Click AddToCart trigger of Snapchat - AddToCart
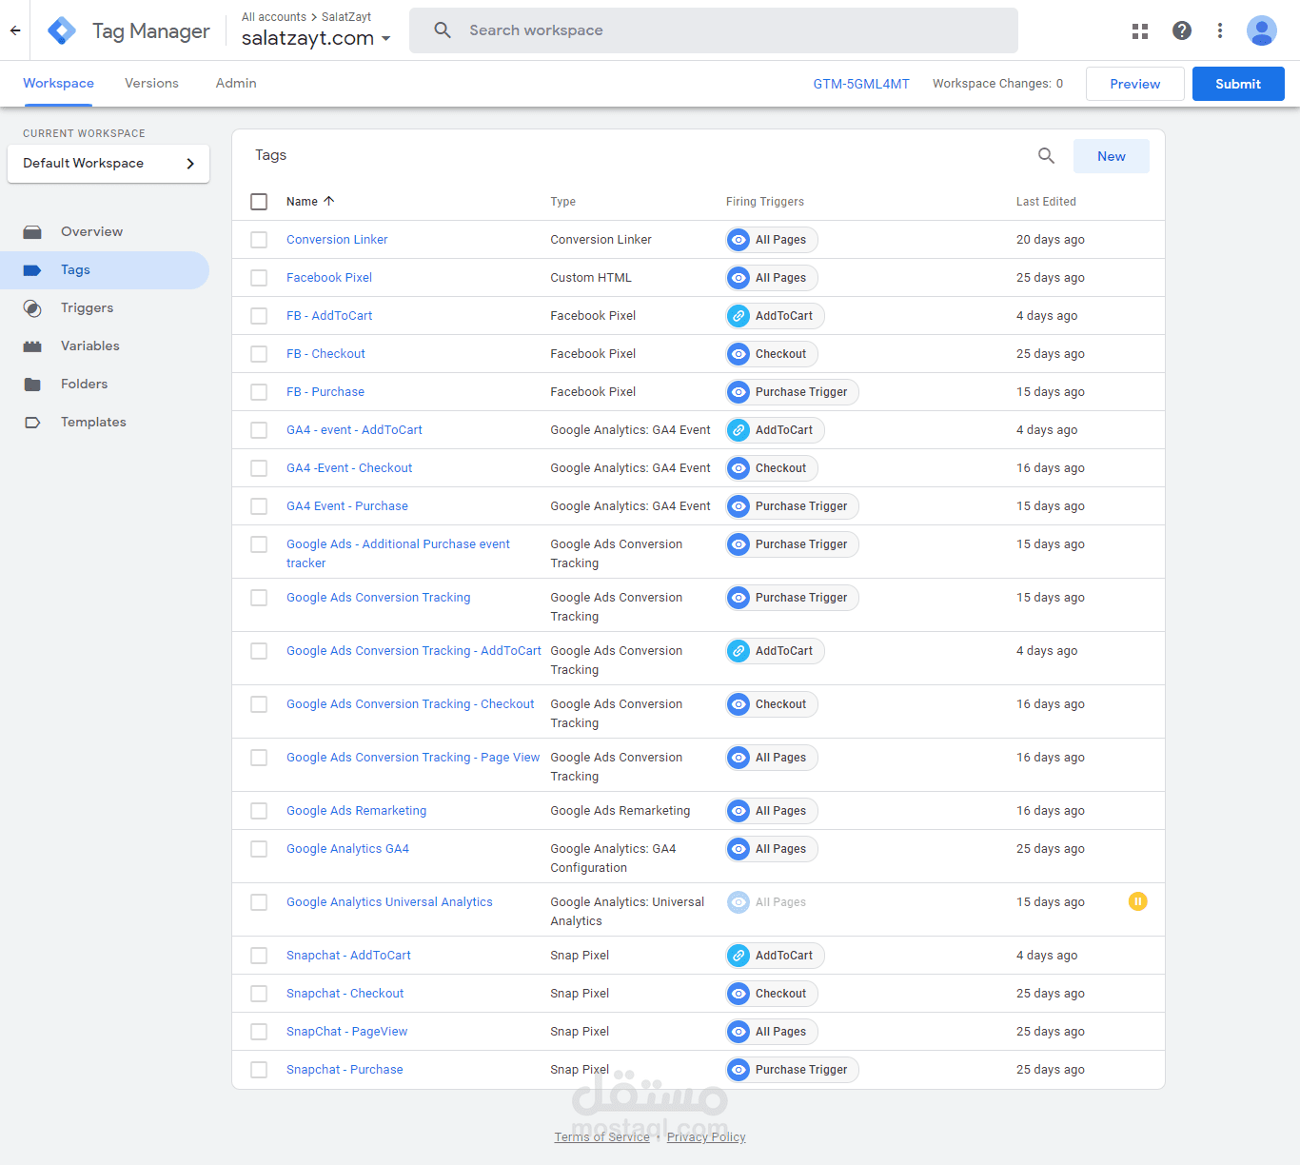The image size is (1300, 1165). coord(775,956)
